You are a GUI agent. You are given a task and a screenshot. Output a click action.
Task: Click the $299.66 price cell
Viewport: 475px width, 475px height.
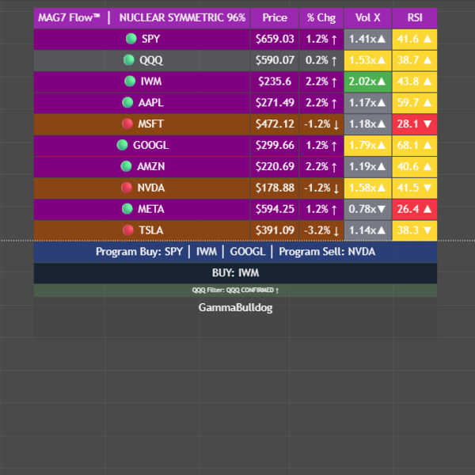point(275,145)
